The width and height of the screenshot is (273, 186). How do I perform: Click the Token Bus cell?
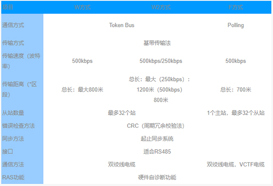[x=121, y=25]
